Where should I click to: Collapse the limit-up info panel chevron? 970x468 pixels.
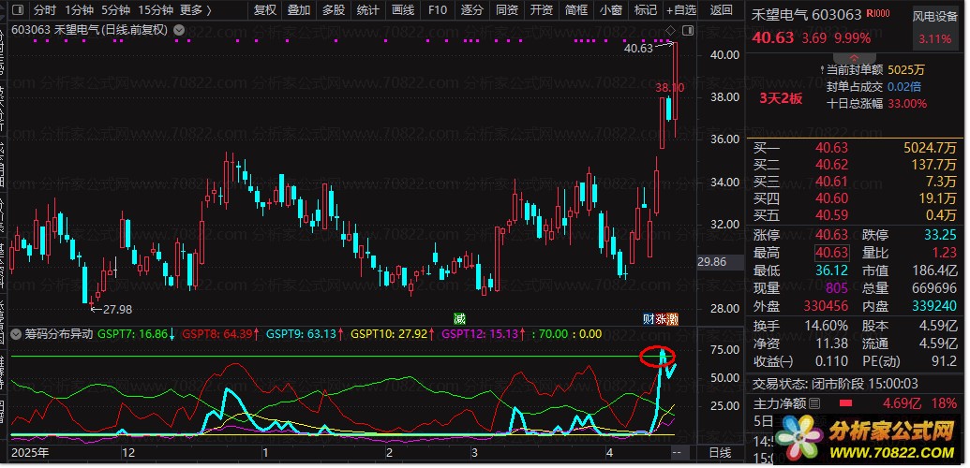coord(855,57)
